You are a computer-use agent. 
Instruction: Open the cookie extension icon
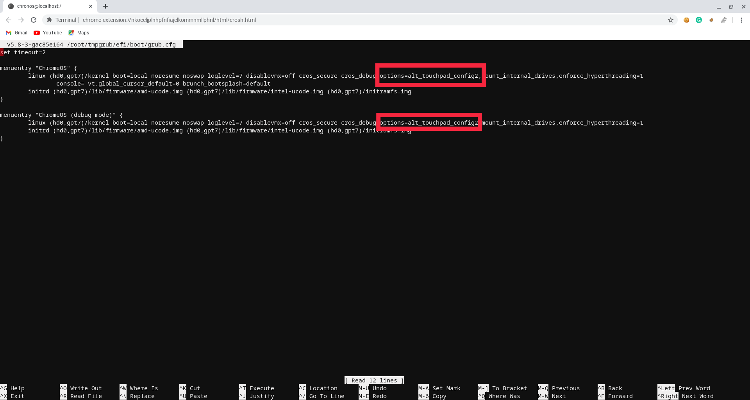click(686, 20)
